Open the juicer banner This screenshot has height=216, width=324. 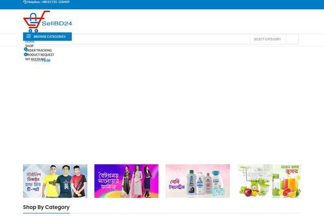click(x=269, y=181)
